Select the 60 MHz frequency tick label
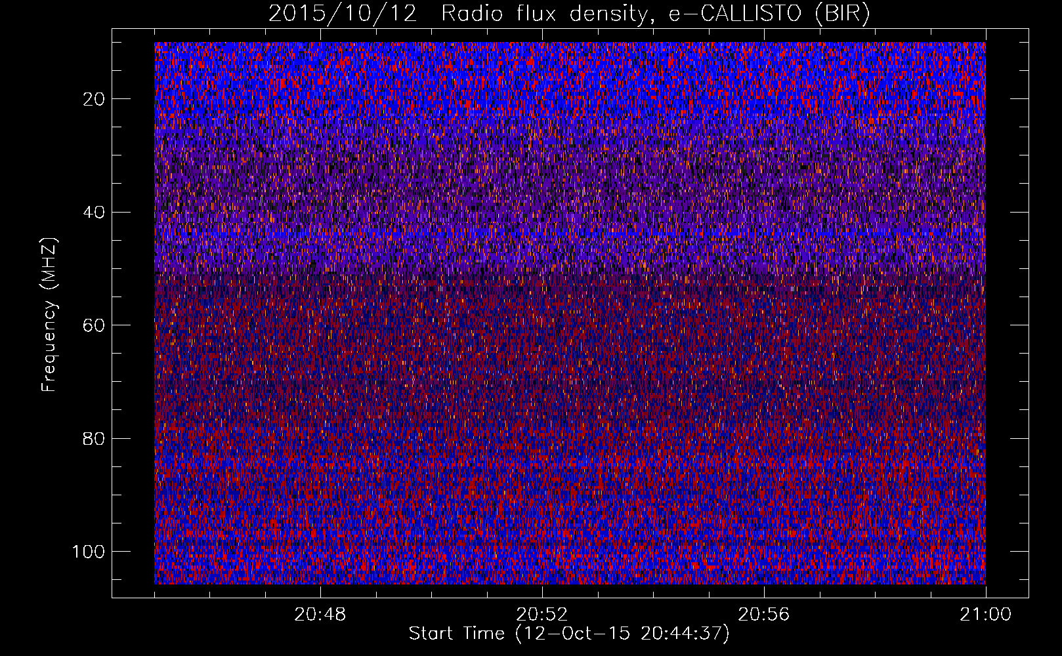This screenshot has height=656, width=1062. pos(95,325)
